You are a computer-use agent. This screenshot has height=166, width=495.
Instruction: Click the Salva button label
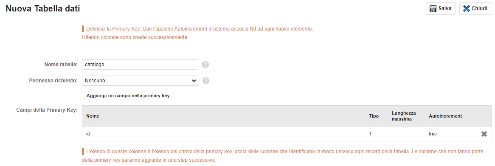tap(445, 8)
